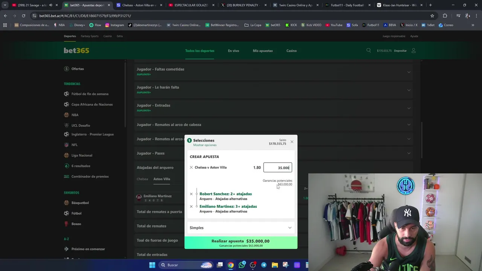Open Task View in the taskbar
The width and height of the screenshot is (482, 271).
(220, 265)
